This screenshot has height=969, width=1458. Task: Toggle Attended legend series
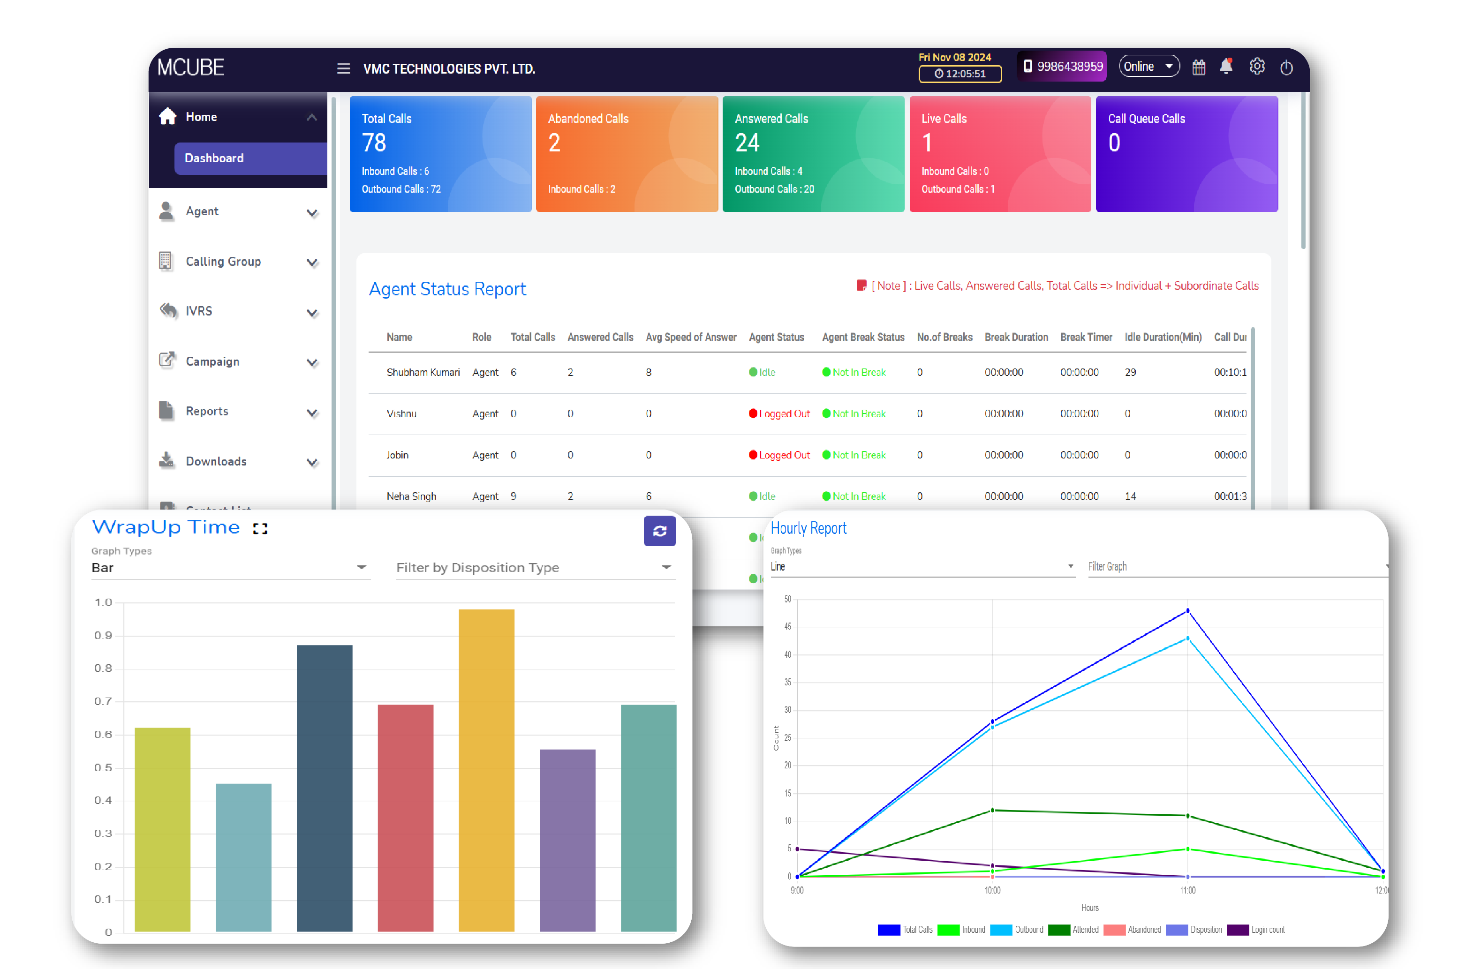click(1073, 930)
